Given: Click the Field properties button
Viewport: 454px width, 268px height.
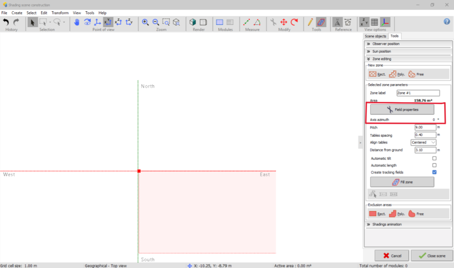Looking at the screenshot, I should coord(402,110).
